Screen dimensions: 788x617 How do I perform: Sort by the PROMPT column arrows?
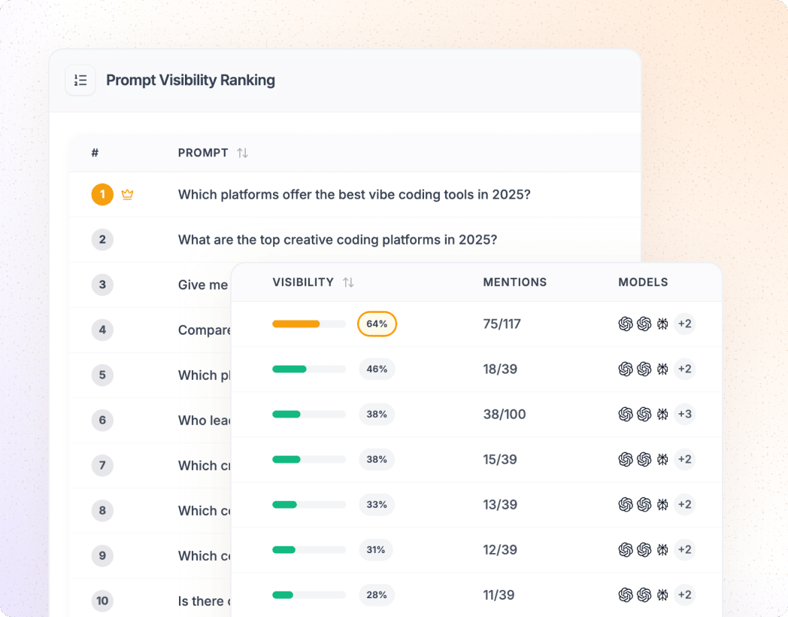coord(242,153)
